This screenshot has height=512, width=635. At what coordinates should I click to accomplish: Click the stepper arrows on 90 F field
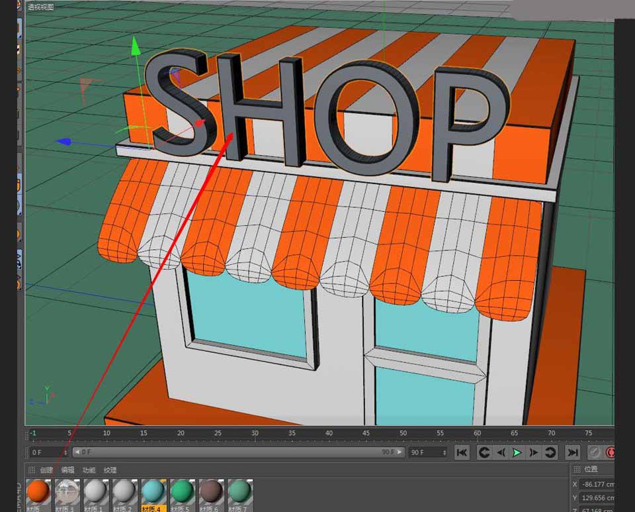click(444, 452)
